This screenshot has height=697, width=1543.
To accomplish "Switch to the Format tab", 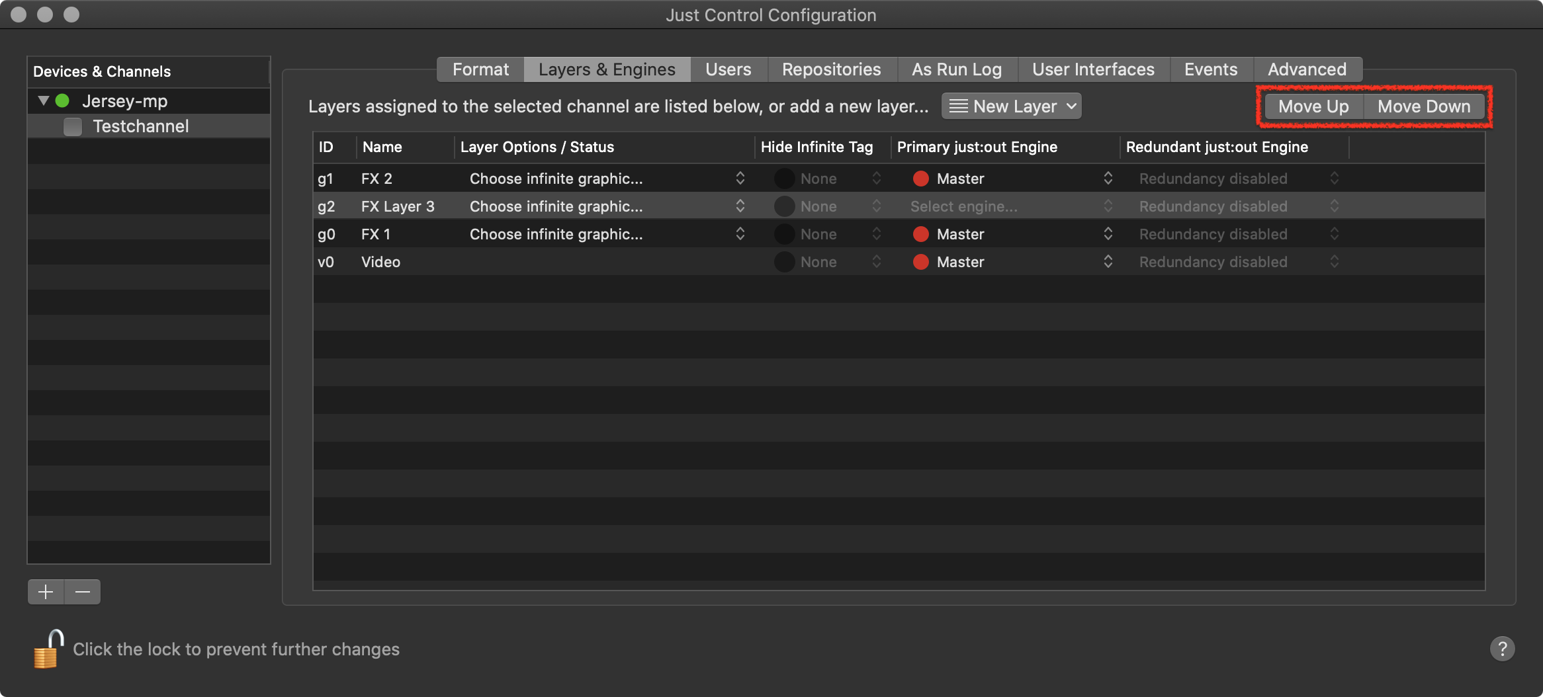I will click(480, 69).
